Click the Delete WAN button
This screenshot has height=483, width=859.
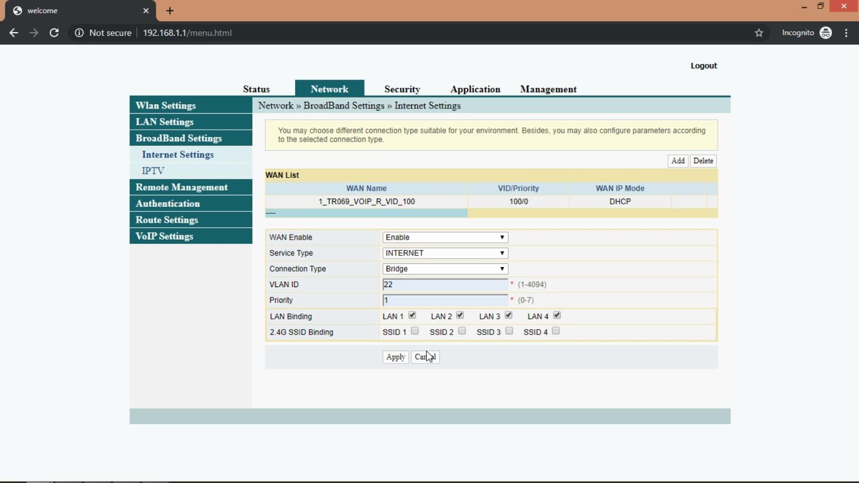tap(703, 161)
